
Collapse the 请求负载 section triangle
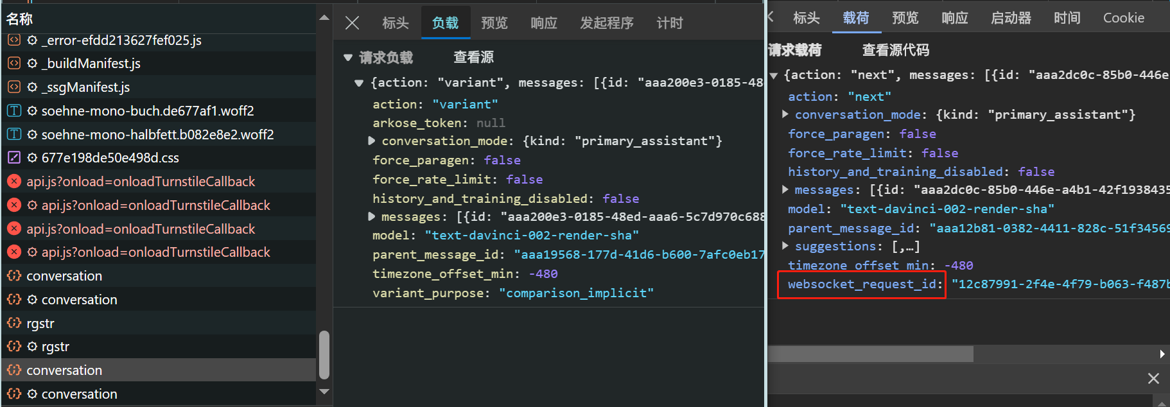[x=348, y=58]
